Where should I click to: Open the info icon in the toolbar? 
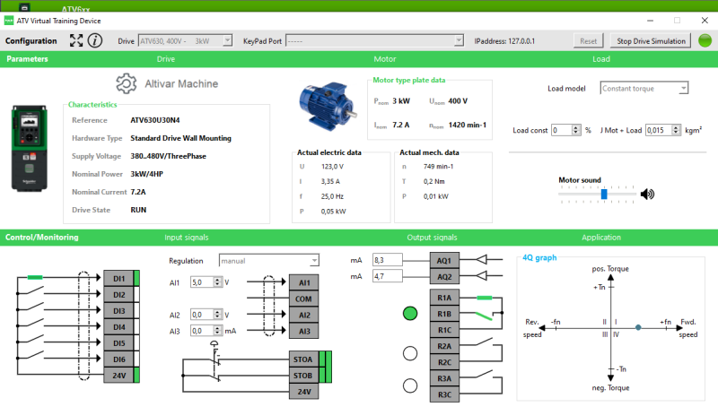coord(95,40)
